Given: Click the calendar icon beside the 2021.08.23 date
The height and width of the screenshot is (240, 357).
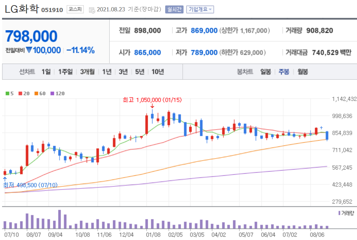Looking at the screenshot, I should pyautogui.click(x=92, y=10).
